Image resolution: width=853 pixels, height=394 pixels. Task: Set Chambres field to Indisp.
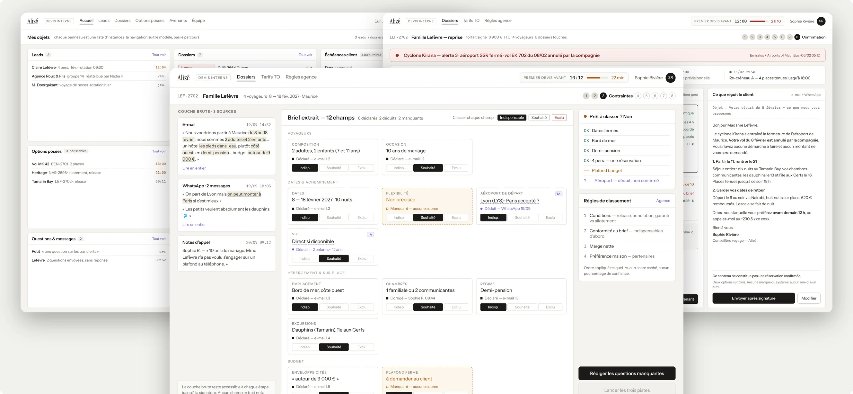[399, 307]
